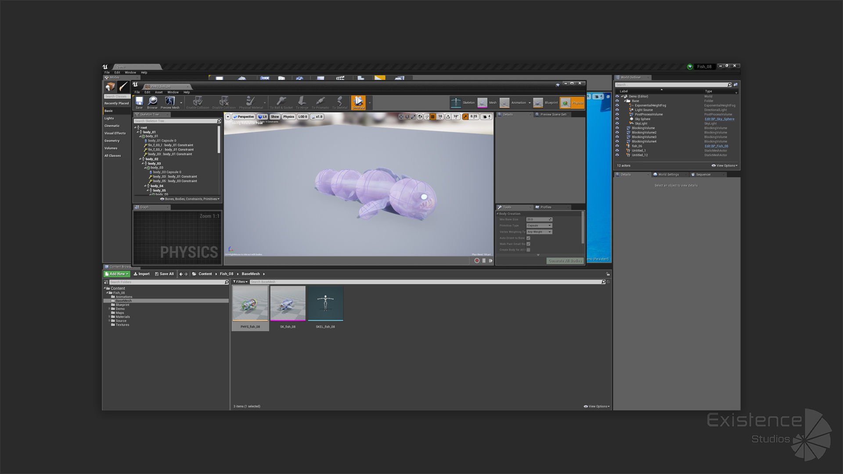The height and width of the screenshot is (474, 843).
Task: Select SK_fish_08 asset thumbnail
Action: point(288,304)
